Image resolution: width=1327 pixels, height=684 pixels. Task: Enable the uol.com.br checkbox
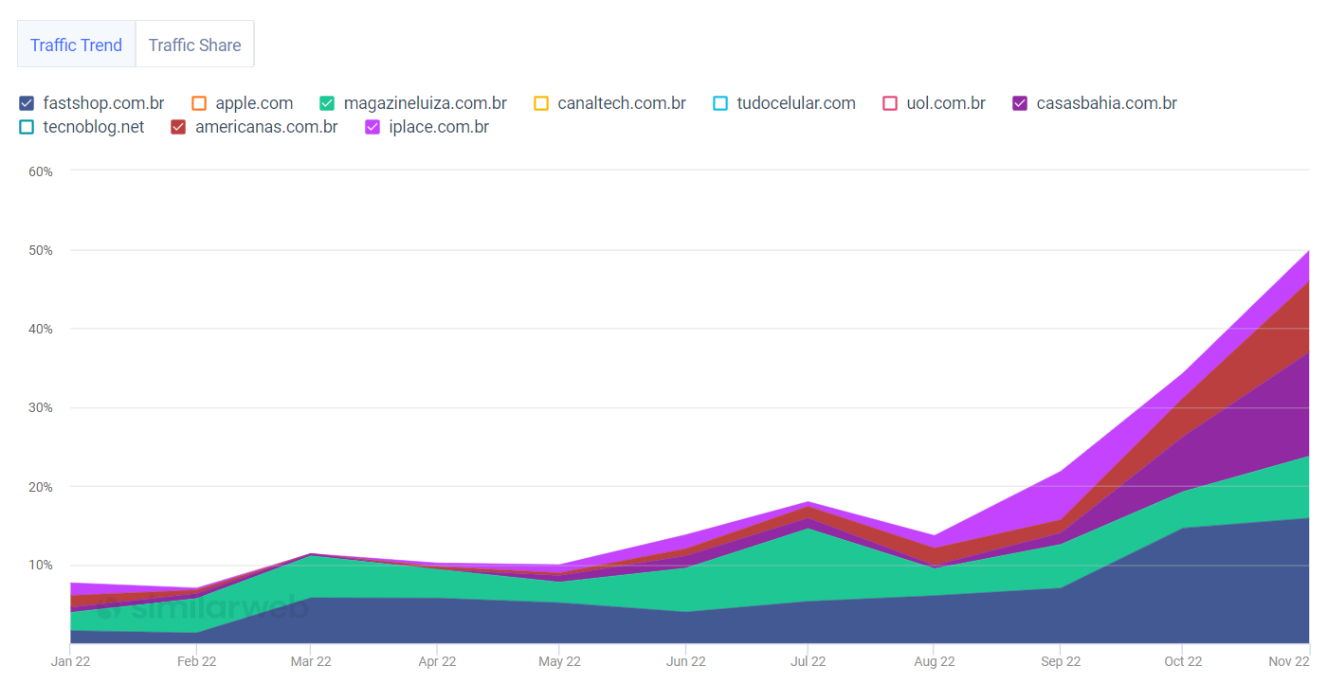[x=890, y=103]
